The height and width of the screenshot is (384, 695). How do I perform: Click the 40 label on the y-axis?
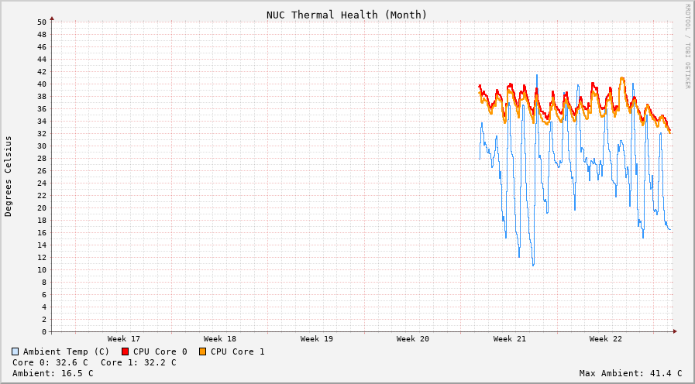click(42, 84)
